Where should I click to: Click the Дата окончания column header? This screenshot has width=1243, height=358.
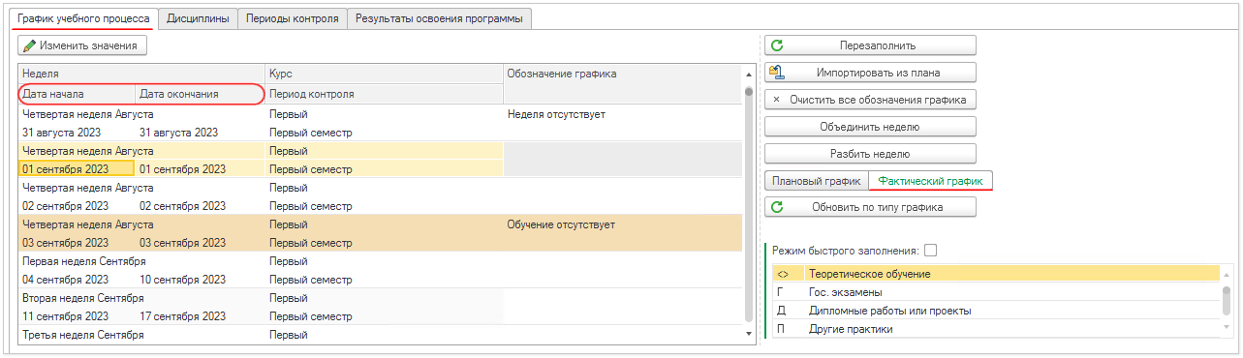(x=201, y=94)
